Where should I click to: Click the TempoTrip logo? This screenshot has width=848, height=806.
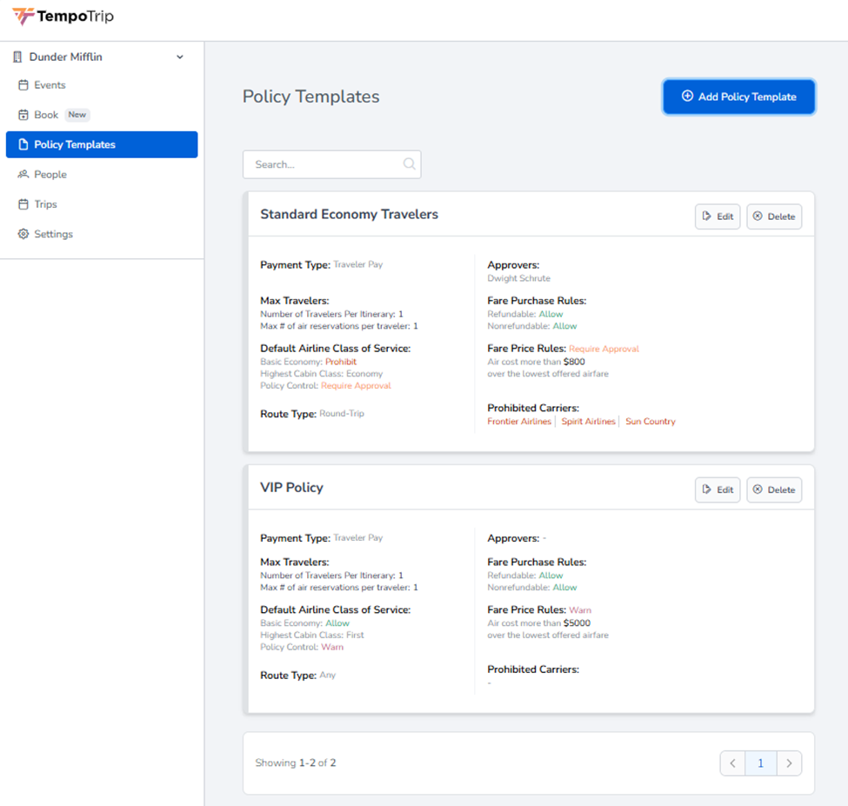click(63, 17)
